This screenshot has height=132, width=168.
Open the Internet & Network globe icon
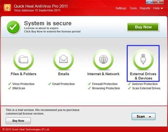point(103,59)
